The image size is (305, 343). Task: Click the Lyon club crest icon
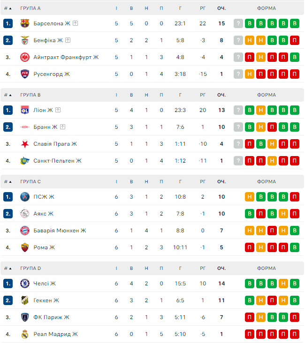click(25, 110)
